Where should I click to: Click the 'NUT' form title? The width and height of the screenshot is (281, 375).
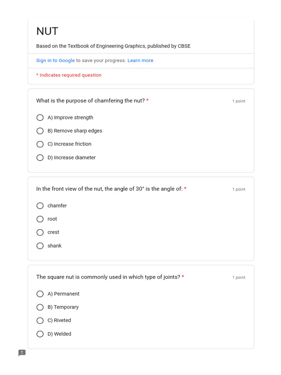pos(47,31)
